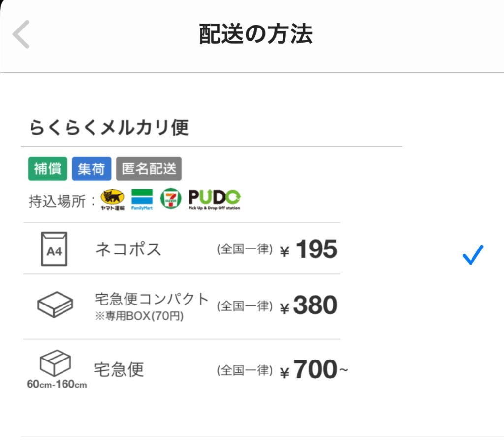Click the ¥380 price for 宅急便コンパクト
The image size is (504, 443).
tap(309, 305)
